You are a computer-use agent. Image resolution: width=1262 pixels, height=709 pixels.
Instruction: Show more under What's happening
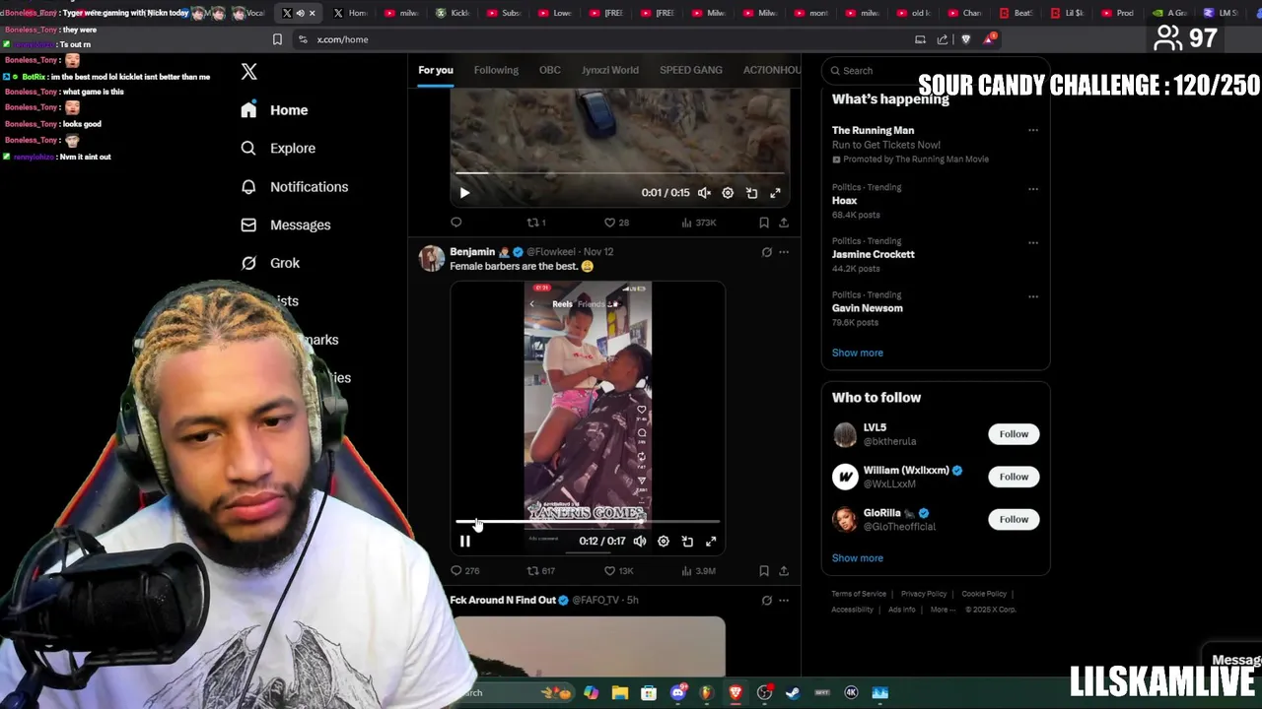click(858, 353)
